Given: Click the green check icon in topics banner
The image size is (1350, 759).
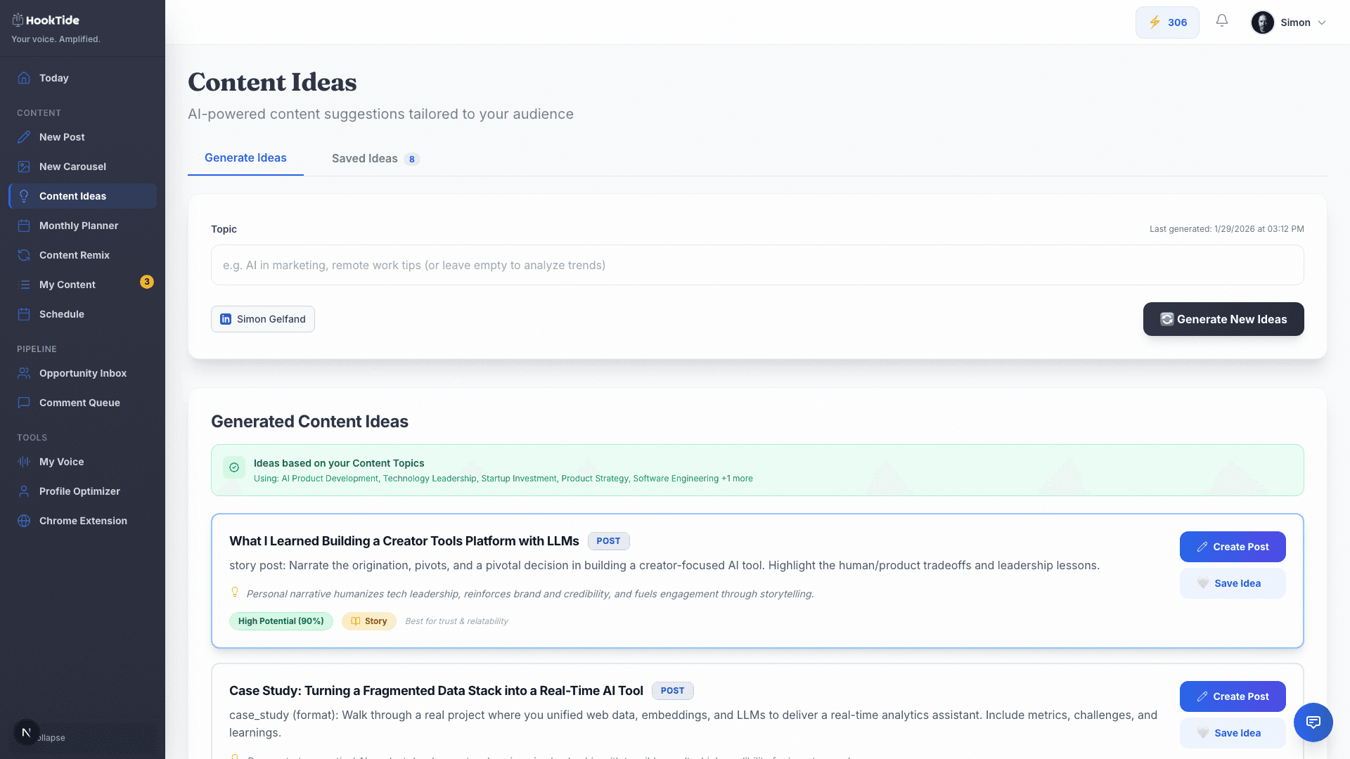Looking at the screenshot, I should (234, 467).
